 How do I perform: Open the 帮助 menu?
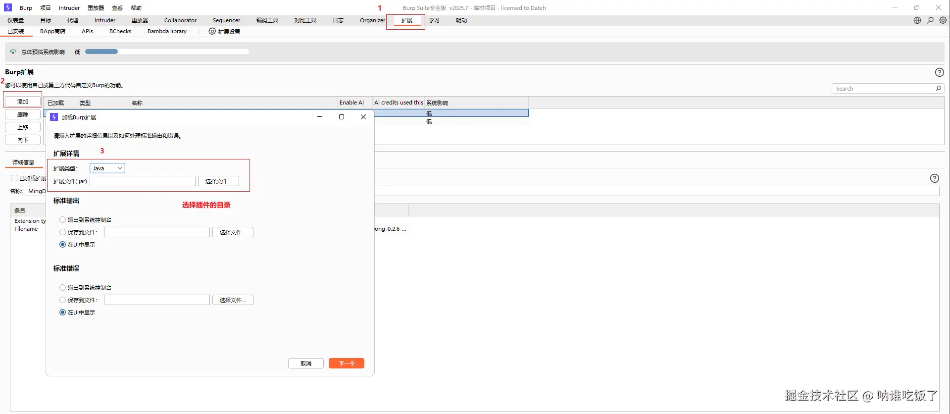tap(136, 8)
